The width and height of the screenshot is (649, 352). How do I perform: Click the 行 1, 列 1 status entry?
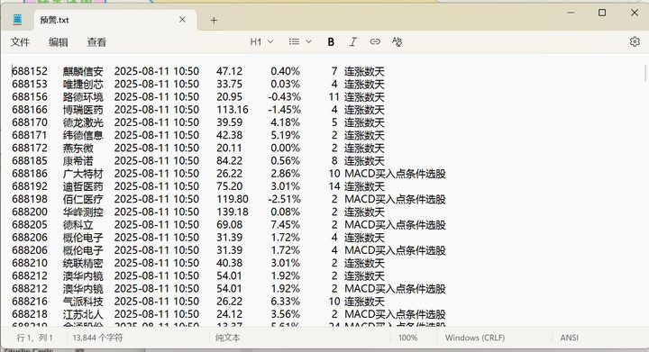pos(35,338)
